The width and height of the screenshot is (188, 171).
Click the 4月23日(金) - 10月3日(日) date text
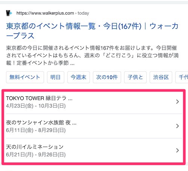(x=36, y=106)
